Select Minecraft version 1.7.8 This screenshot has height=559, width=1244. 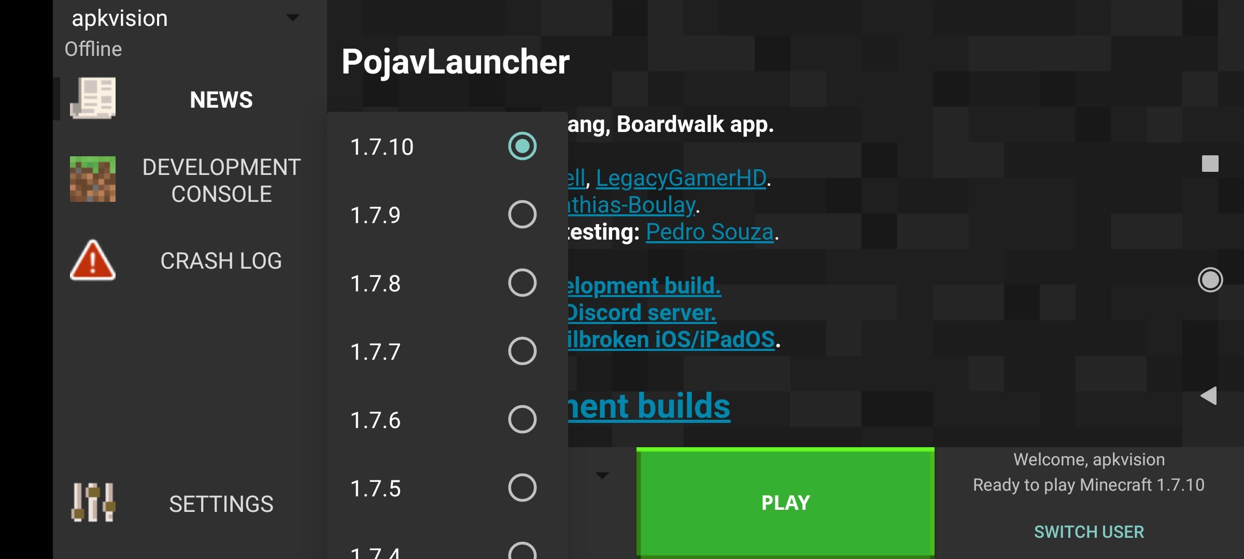[522, 282]
